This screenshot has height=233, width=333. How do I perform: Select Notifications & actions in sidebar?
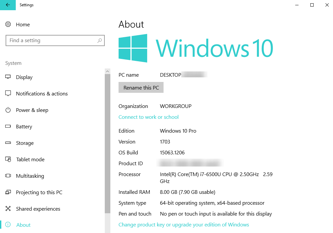coord(42,93)
